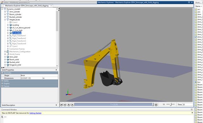Viewport: 203px width, 123px height.
Task: Dismiss the New to MATLAB banner
Action: (192, 113)
